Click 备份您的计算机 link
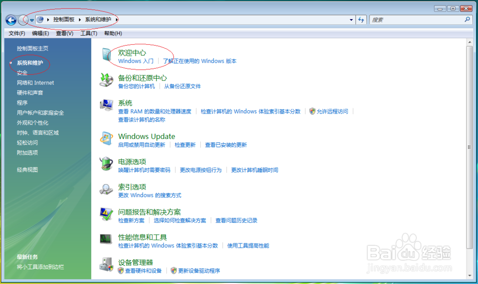Screen dimensions: 478x284 click(x=136, y=86)
